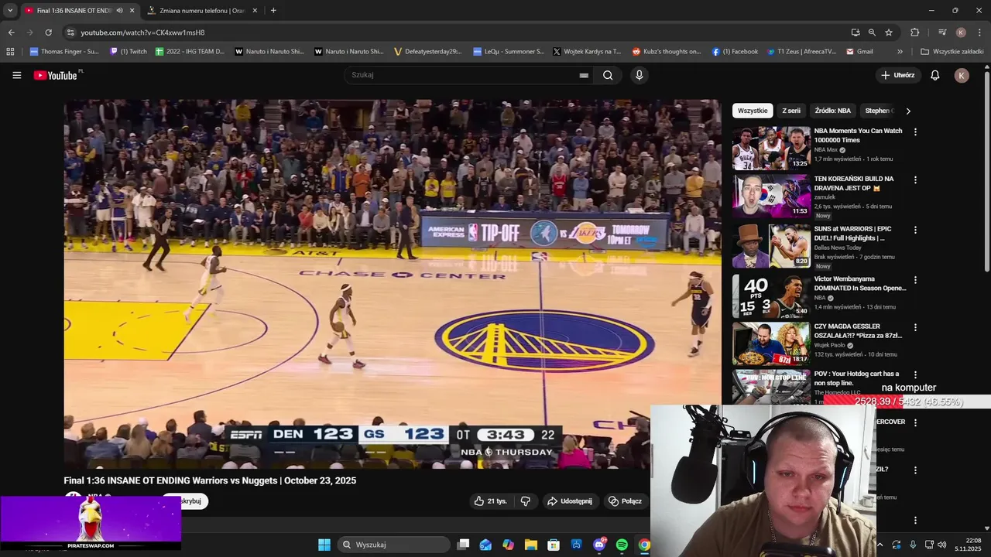Open Task View from the taskbar
Viewport: 991px width, 557px height.
coord(463,545)
